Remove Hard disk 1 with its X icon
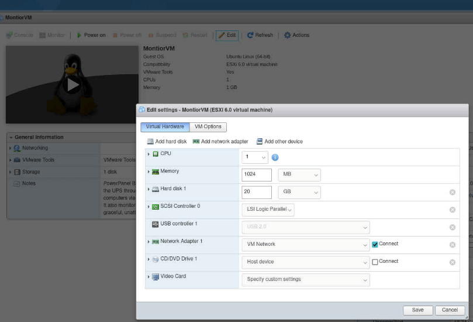Viewport: 473px width, 322px height. [452, 193]
